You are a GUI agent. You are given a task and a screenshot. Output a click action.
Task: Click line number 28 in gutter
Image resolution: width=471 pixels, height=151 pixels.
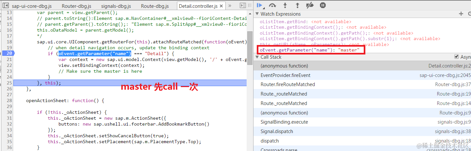pyautogui.click(x=9, y=100)
